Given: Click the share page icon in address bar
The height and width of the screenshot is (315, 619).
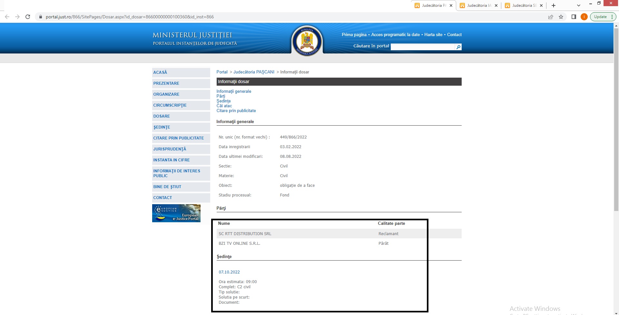Looking at the screenshot, I should (551, 17).
